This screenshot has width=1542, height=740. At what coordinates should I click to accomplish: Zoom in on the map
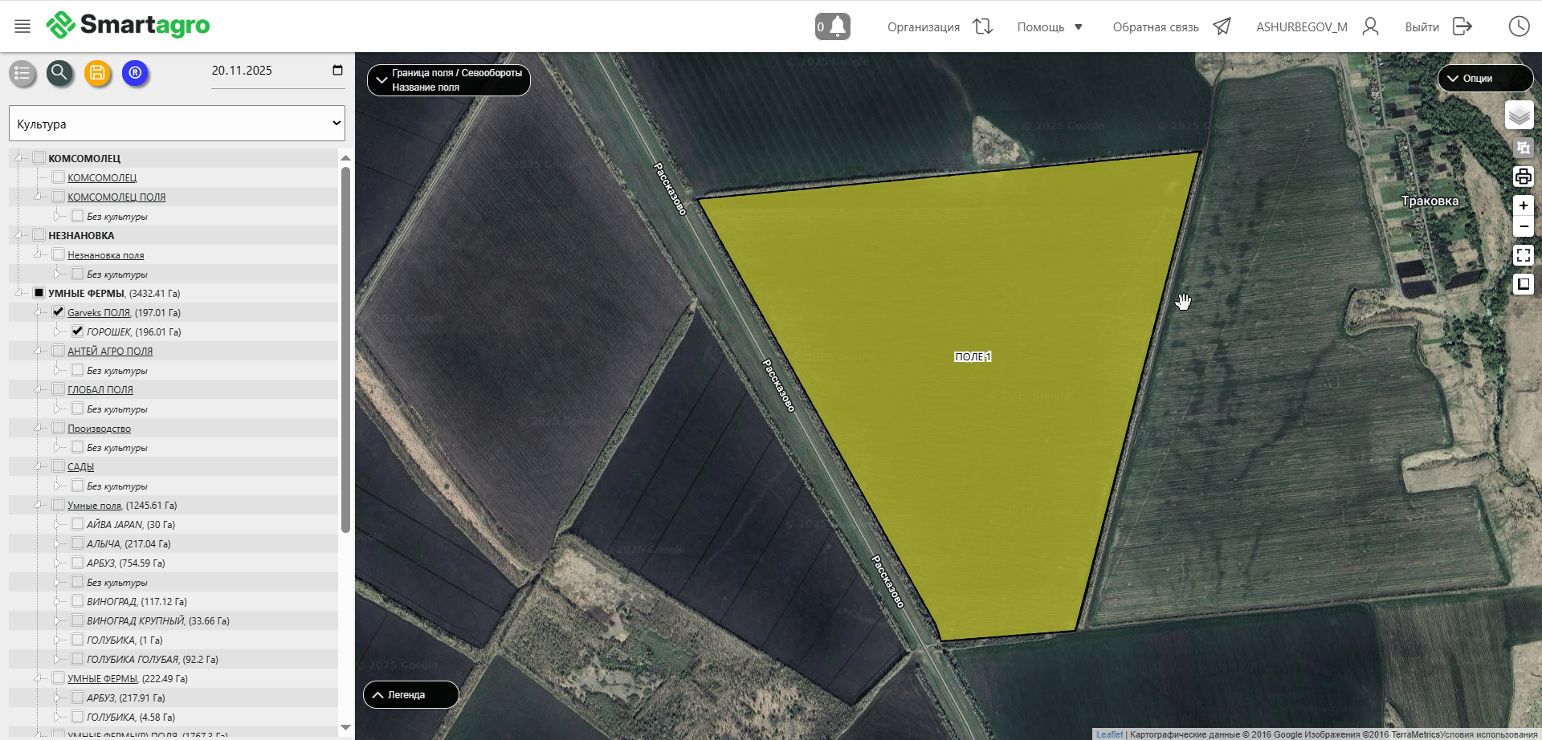tap(1523, 205)
